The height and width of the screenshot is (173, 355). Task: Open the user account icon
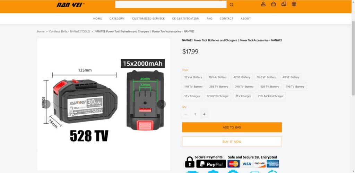tap(263, 4)
